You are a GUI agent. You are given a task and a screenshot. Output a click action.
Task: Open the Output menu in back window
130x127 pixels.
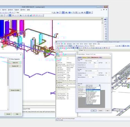(x=17, y=10)
